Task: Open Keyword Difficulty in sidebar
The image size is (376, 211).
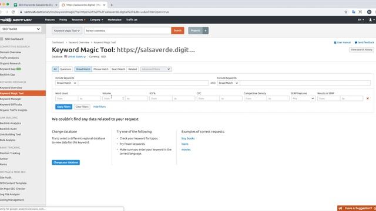Action: (11, 104)
